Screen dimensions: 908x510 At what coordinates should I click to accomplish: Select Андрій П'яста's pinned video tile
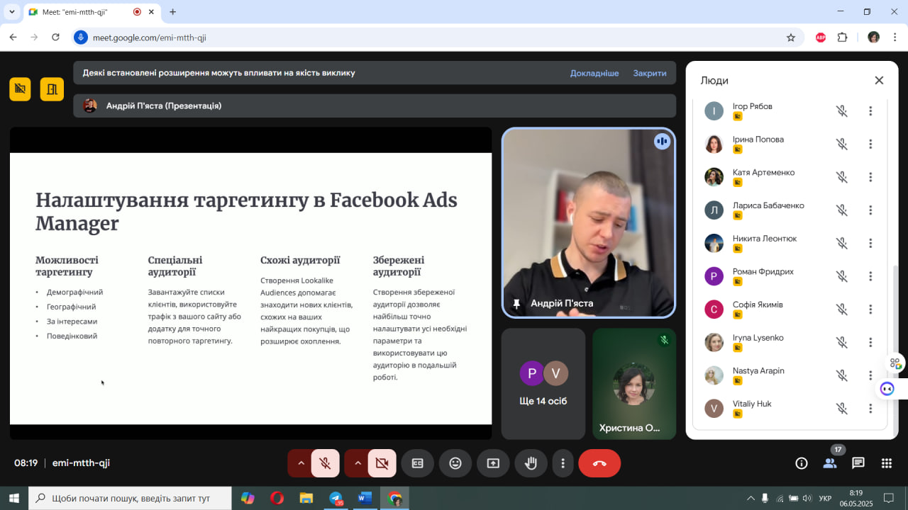[x=589, y=222]
